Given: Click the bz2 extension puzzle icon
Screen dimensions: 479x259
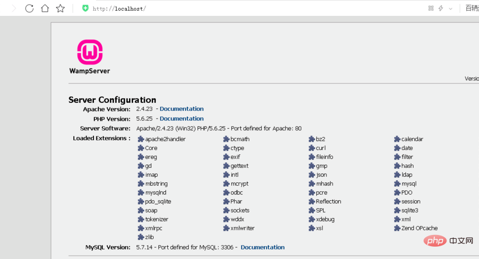Looking at the screenshot, I should coord(311,139).
